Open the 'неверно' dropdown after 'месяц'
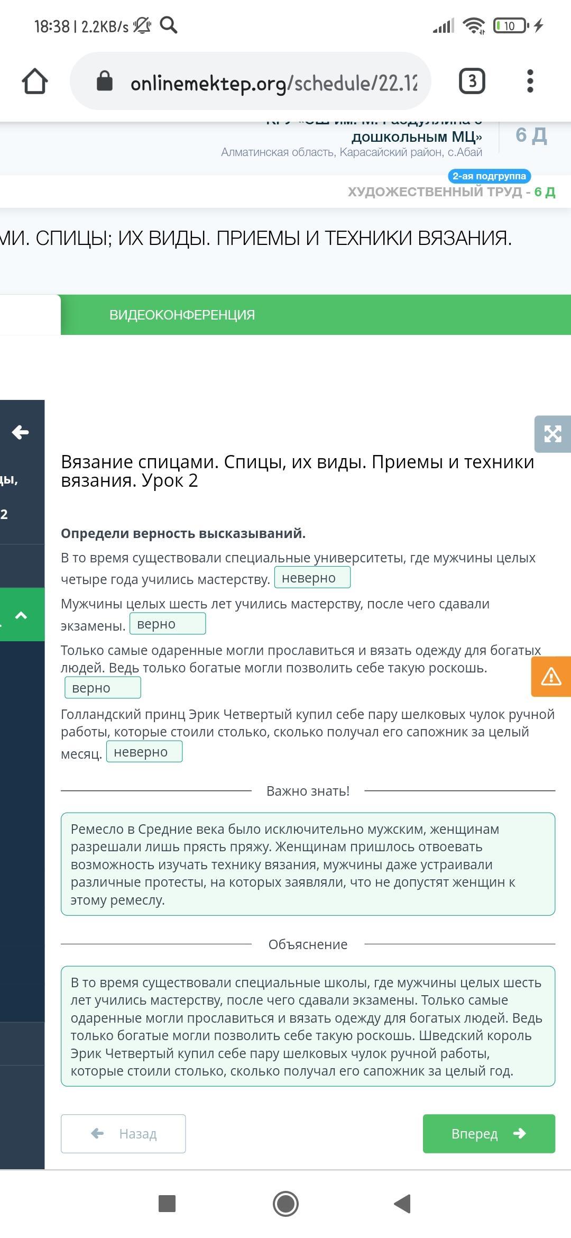571x1238 pixels. coord(144,752)
